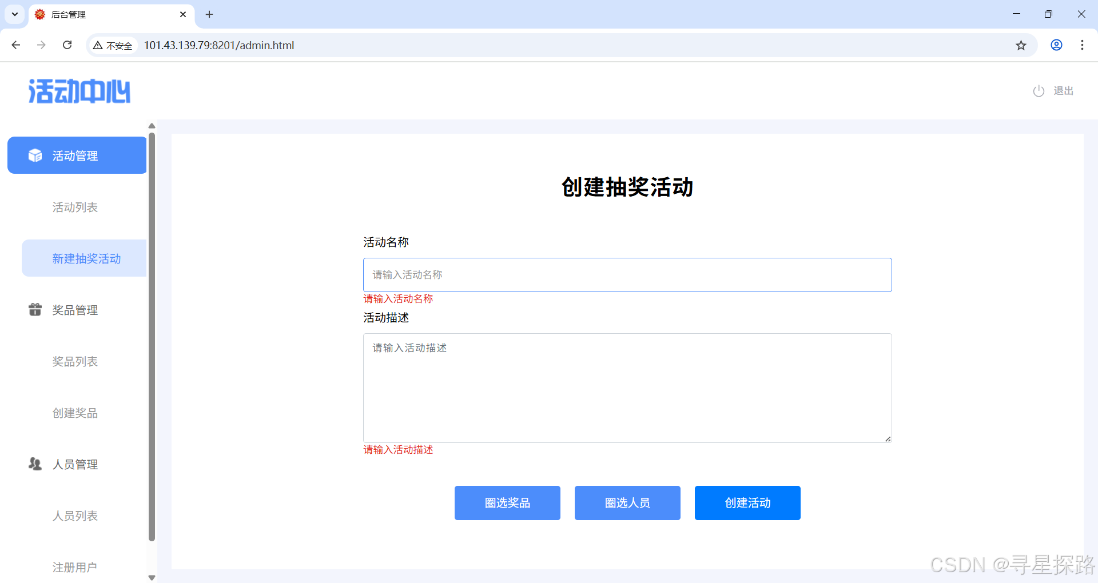The image size is (1098, 583).
Task: Open 注册用户 in the sidebar
Action: (75, 568)
